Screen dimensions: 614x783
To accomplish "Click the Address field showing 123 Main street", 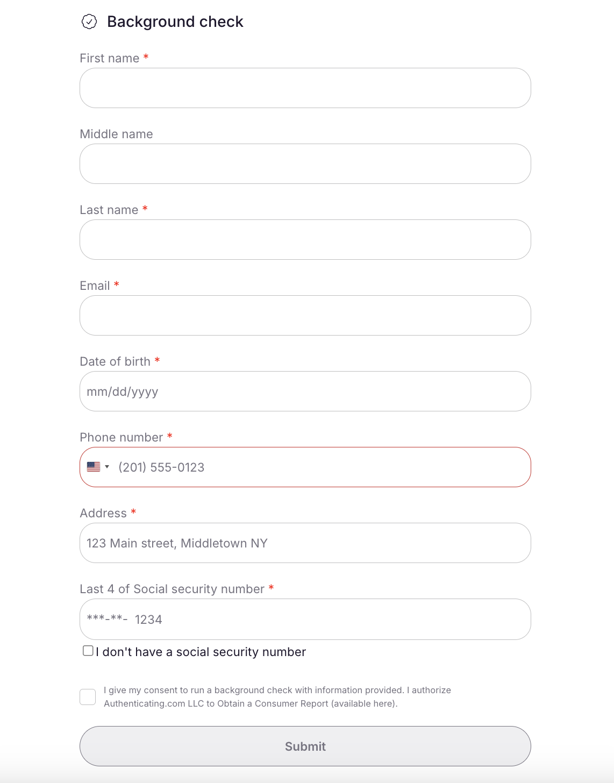I will (304, 543).
